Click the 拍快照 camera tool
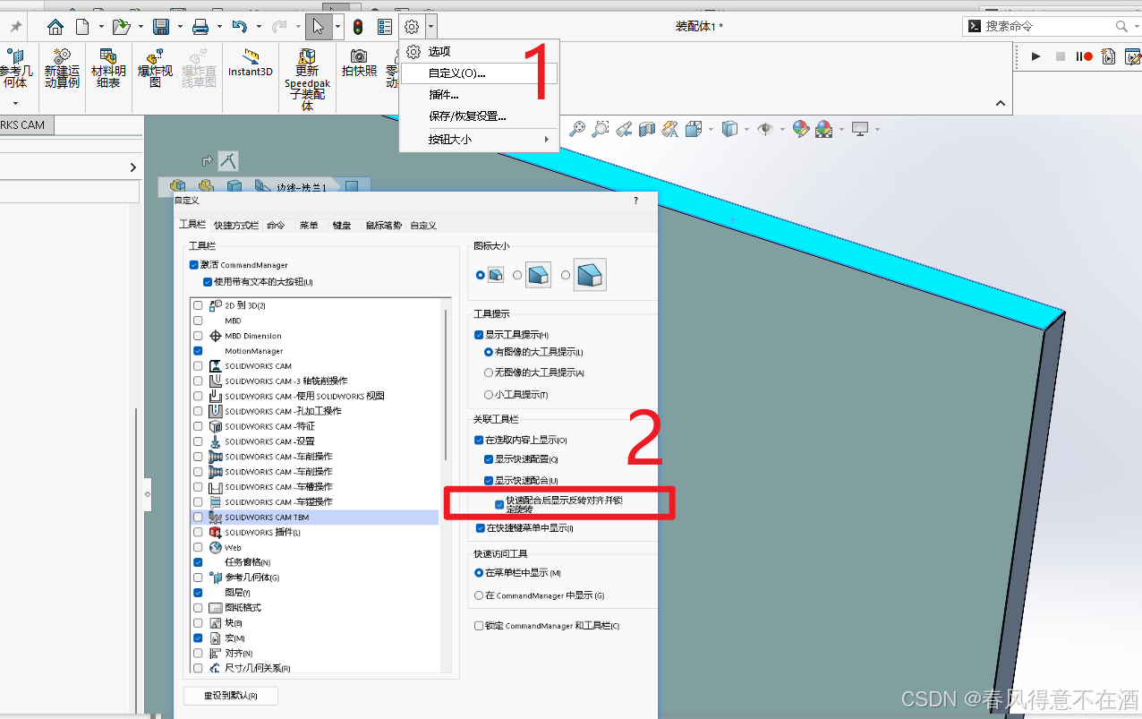 [x=359, y=63]
